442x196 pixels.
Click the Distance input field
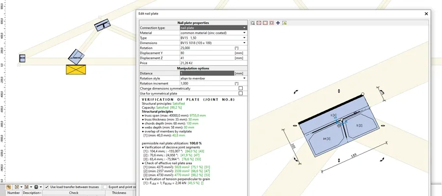[x=207, y=73]
